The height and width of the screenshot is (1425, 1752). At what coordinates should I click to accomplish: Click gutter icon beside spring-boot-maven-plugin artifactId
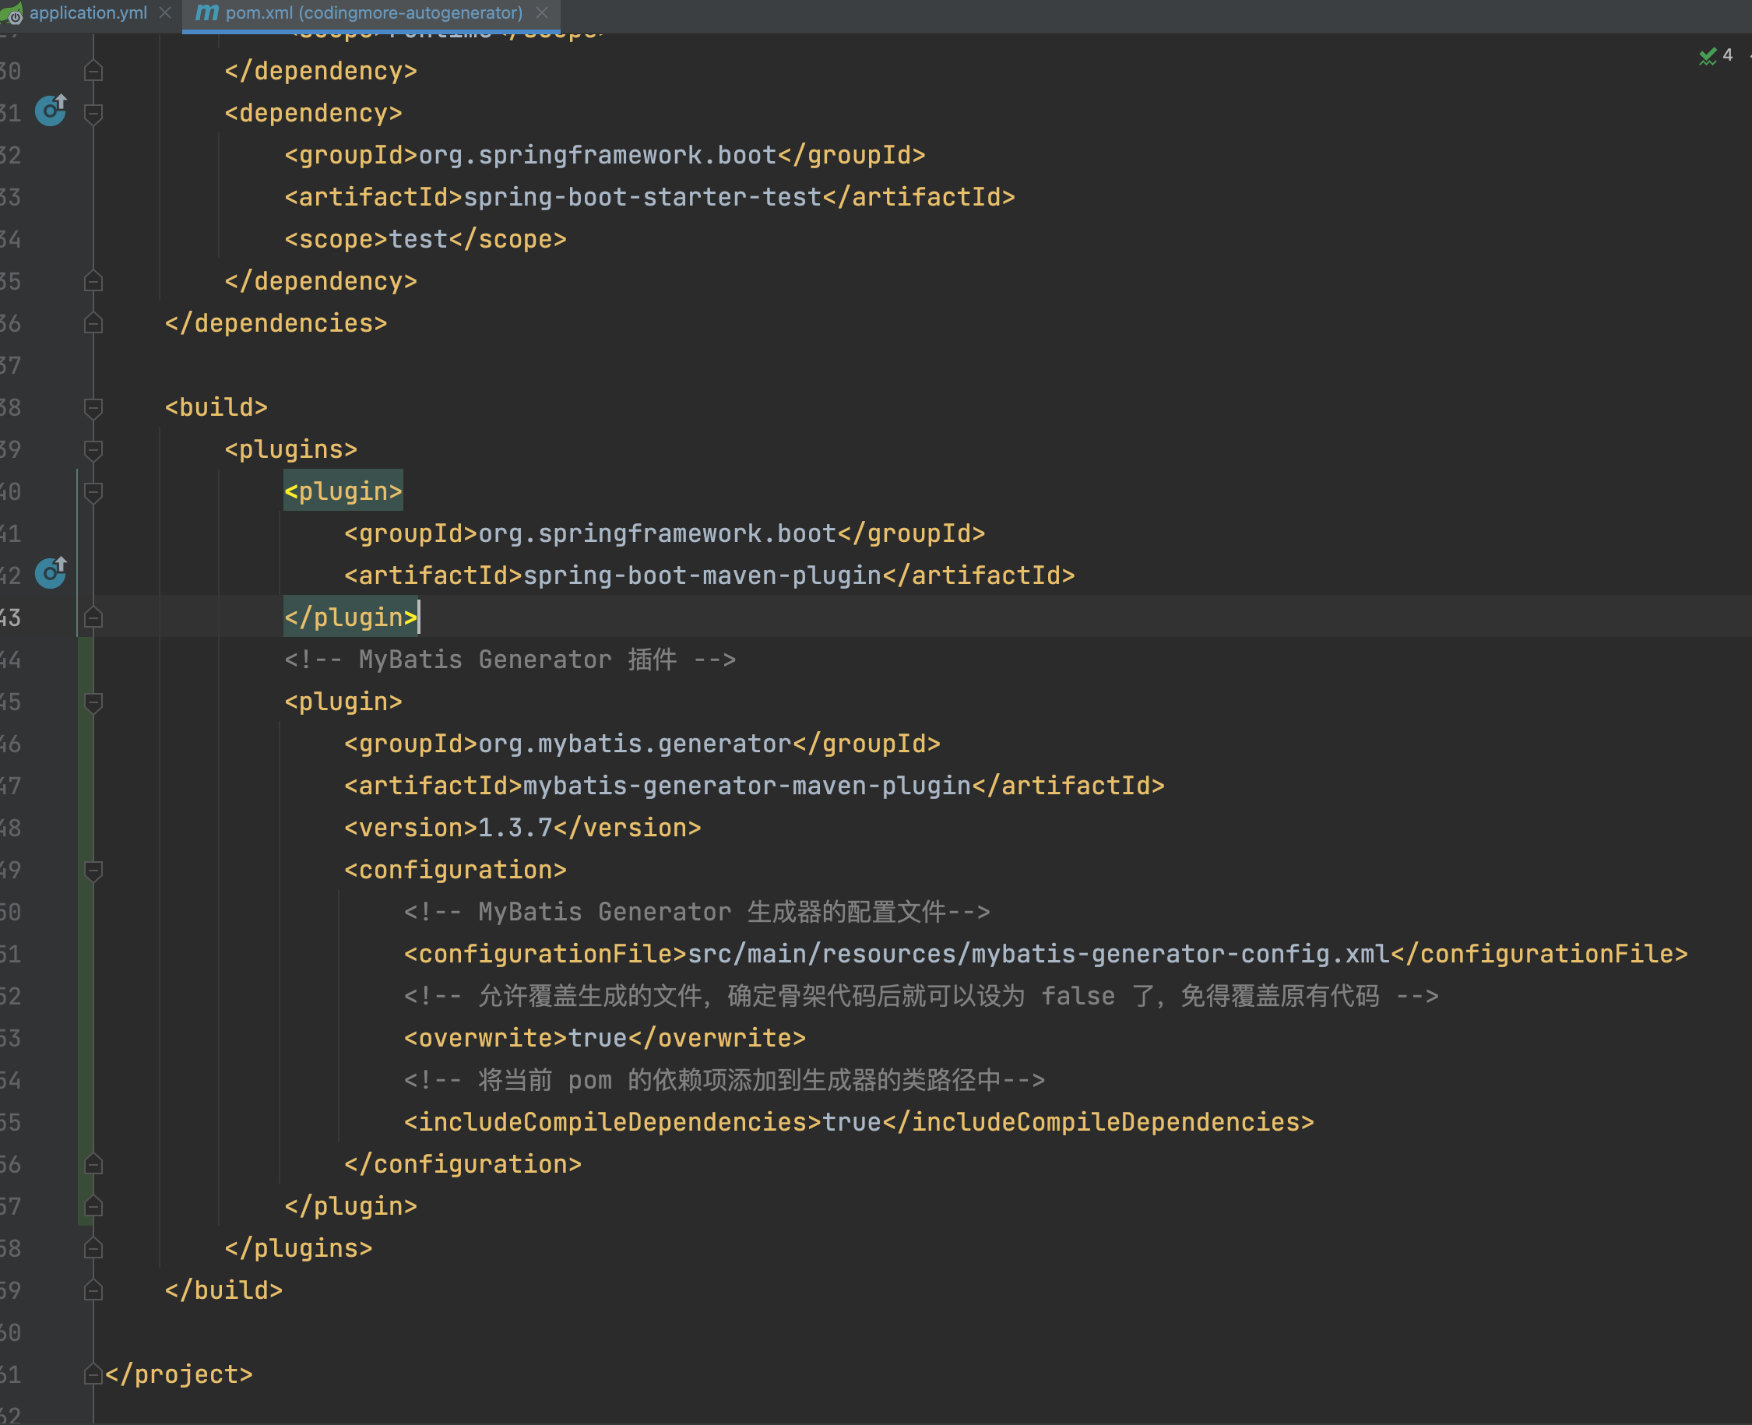(51, 573)
